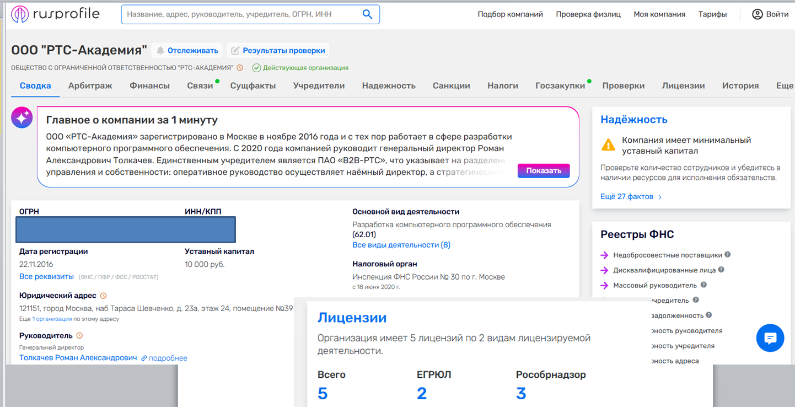Open the Связи tab
Screen dimensions: 795x407
click(200, 85)
